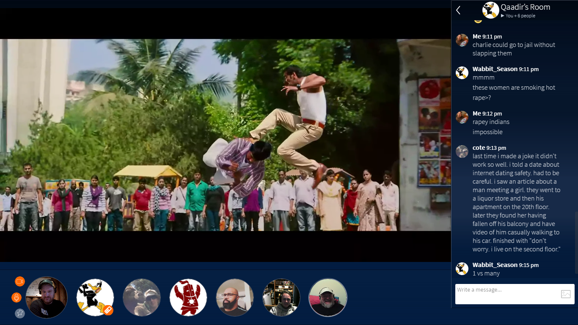This screenshot has height=325, width=578.
Task: Select the bearded man with glasses bubble
Action: 235,297
